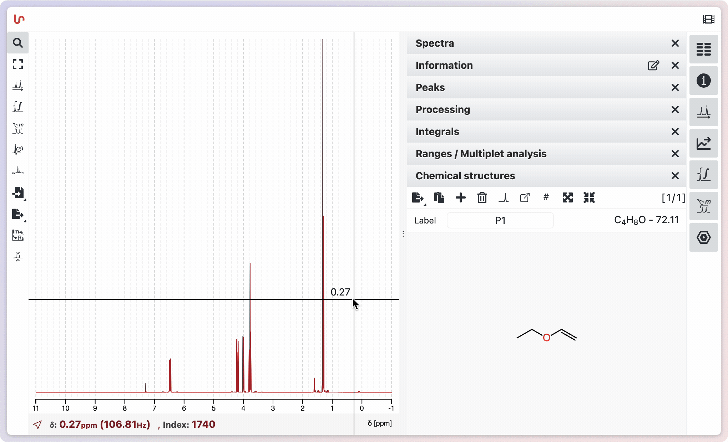728x442 pixels.
Task: Open the Integrals panel via the right sidebar icon
Action: tap(703, 175)
